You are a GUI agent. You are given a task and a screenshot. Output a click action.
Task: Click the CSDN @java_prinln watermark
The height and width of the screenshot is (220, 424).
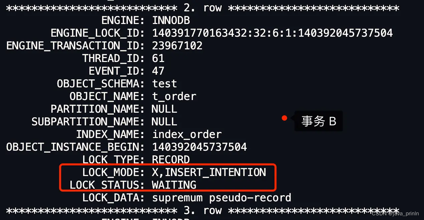click(397, 214)
